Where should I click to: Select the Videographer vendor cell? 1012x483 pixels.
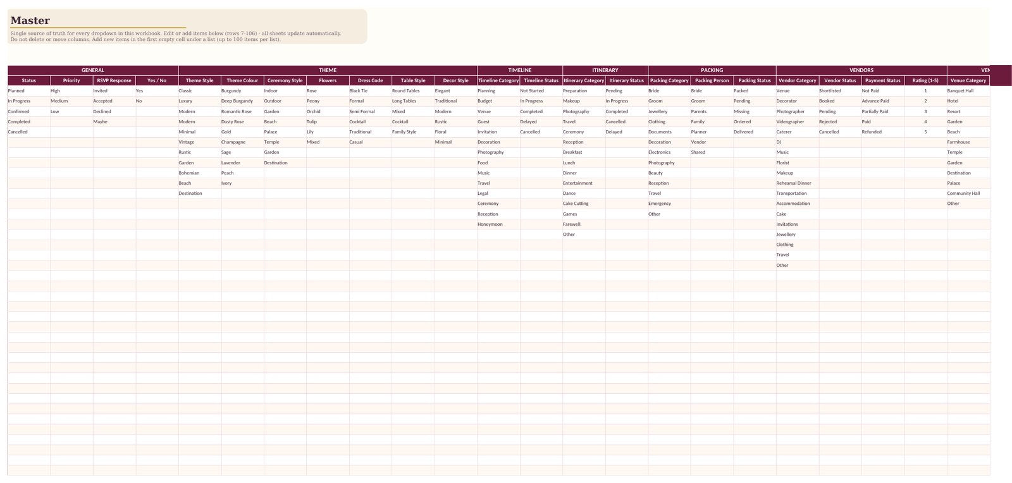pos(797,122)
